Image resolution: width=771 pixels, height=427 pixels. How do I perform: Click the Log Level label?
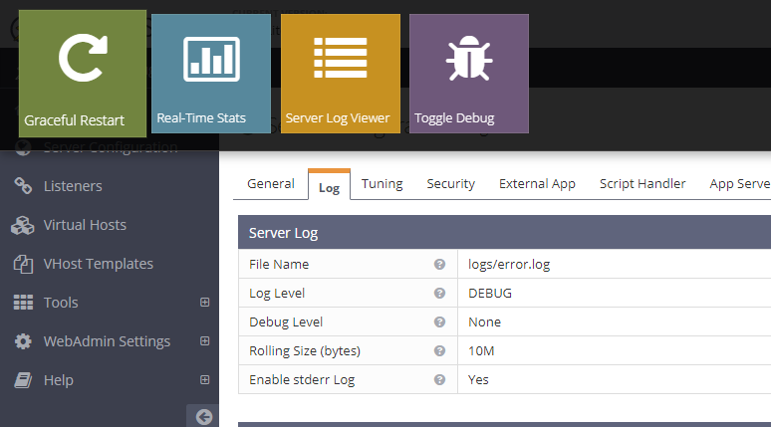tap(277, 294)
